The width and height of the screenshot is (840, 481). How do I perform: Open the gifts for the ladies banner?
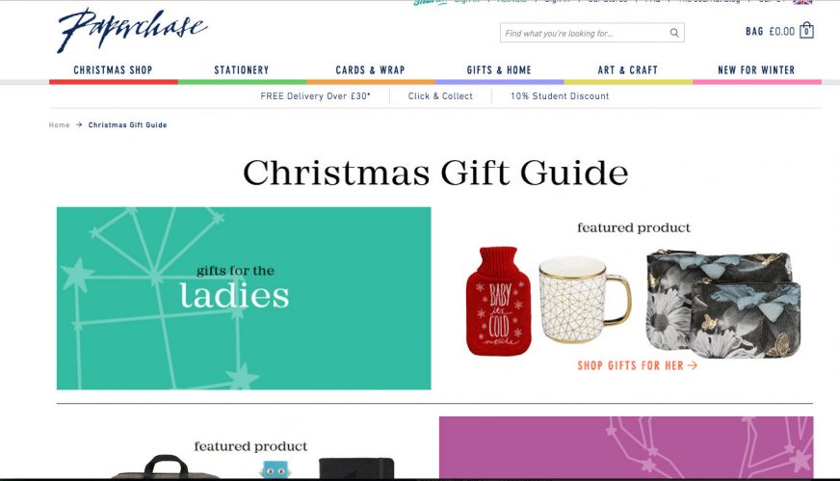point(244,298)
